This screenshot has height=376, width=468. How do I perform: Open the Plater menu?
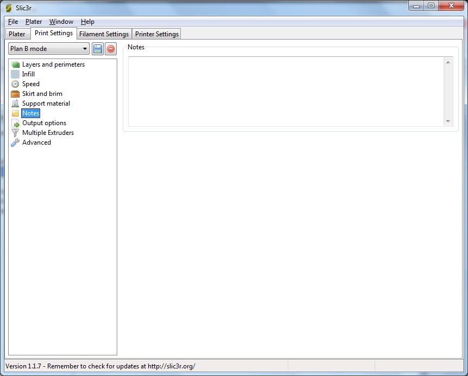(x=34, y=22)
